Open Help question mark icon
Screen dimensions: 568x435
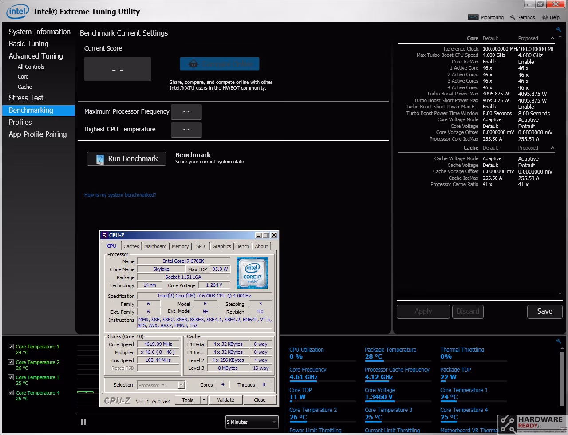[544, 17]
